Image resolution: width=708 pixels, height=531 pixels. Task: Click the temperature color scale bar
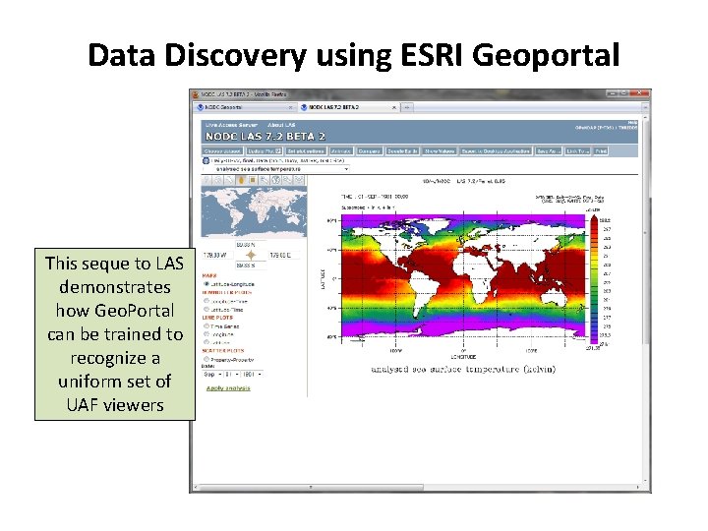[594, 280]
